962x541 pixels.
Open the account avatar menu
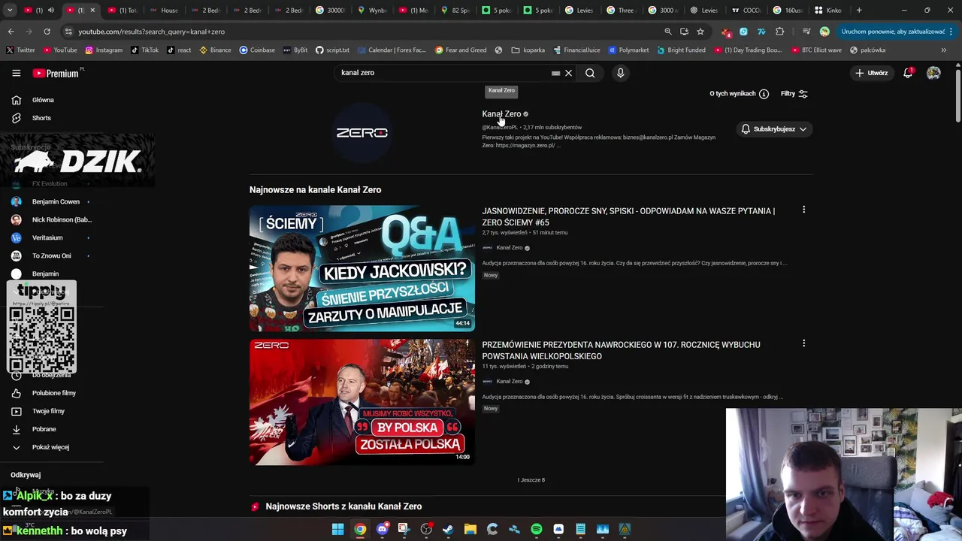[x=933, y=73]
